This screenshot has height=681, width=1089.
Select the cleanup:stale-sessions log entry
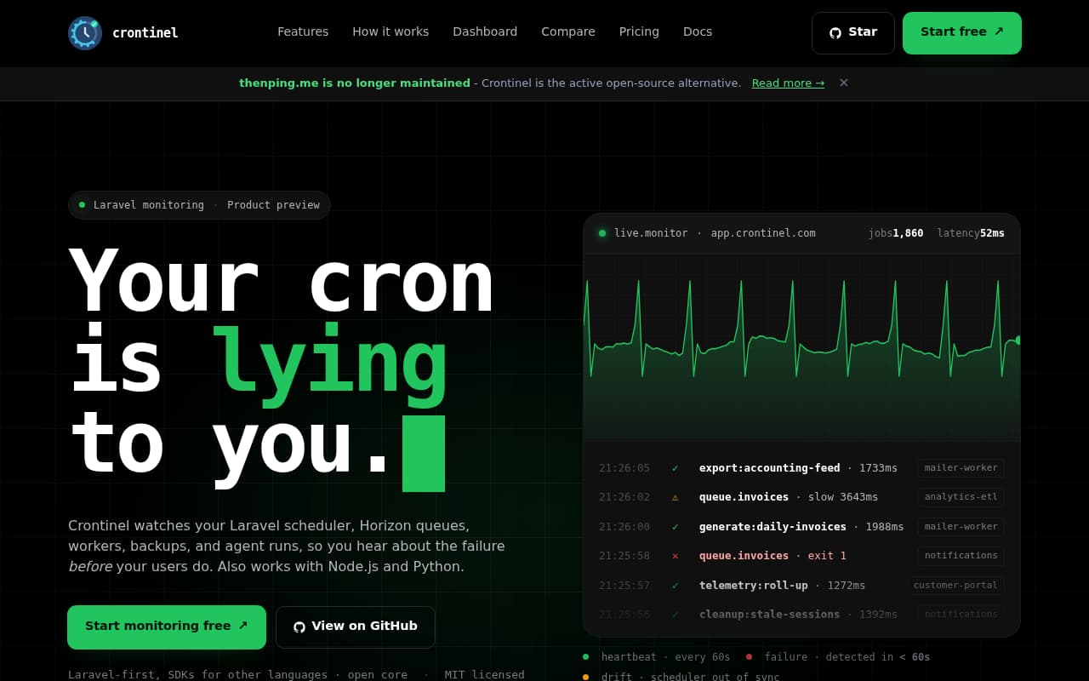click(801, 614)
